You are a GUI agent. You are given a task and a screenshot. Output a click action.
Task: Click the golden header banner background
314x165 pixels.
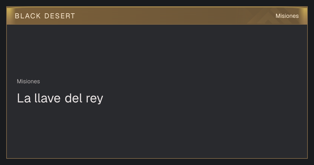pyautogui.click(x=157, y=16)
